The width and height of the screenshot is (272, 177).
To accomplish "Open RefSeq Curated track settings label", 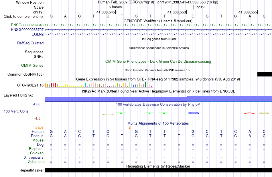I will coord(30,43).
